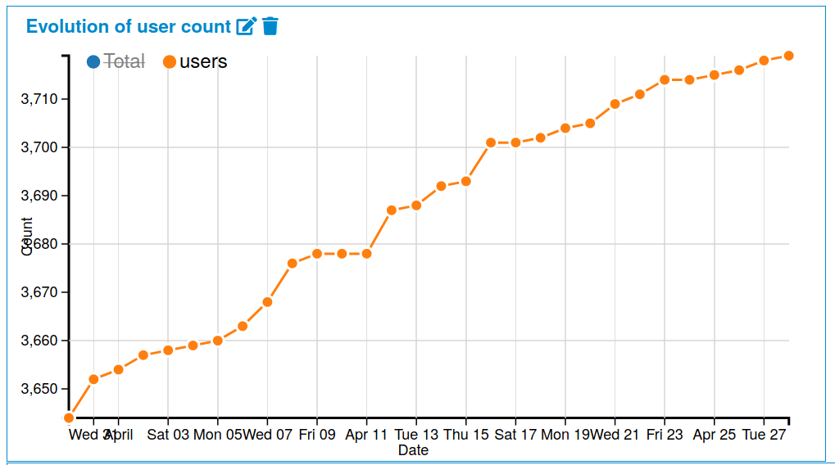Viewport: 835px width, 465px height.
Task: Click the data point above Thu 15
Action: click(466, 181)
